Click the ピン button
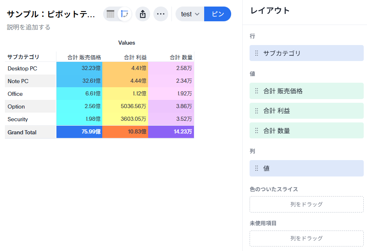This screenshot has height=251, width=367. 218,14
